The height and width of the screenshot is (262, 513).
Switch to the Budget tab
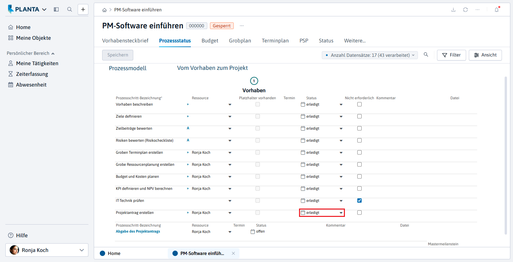tap(210, 41)
